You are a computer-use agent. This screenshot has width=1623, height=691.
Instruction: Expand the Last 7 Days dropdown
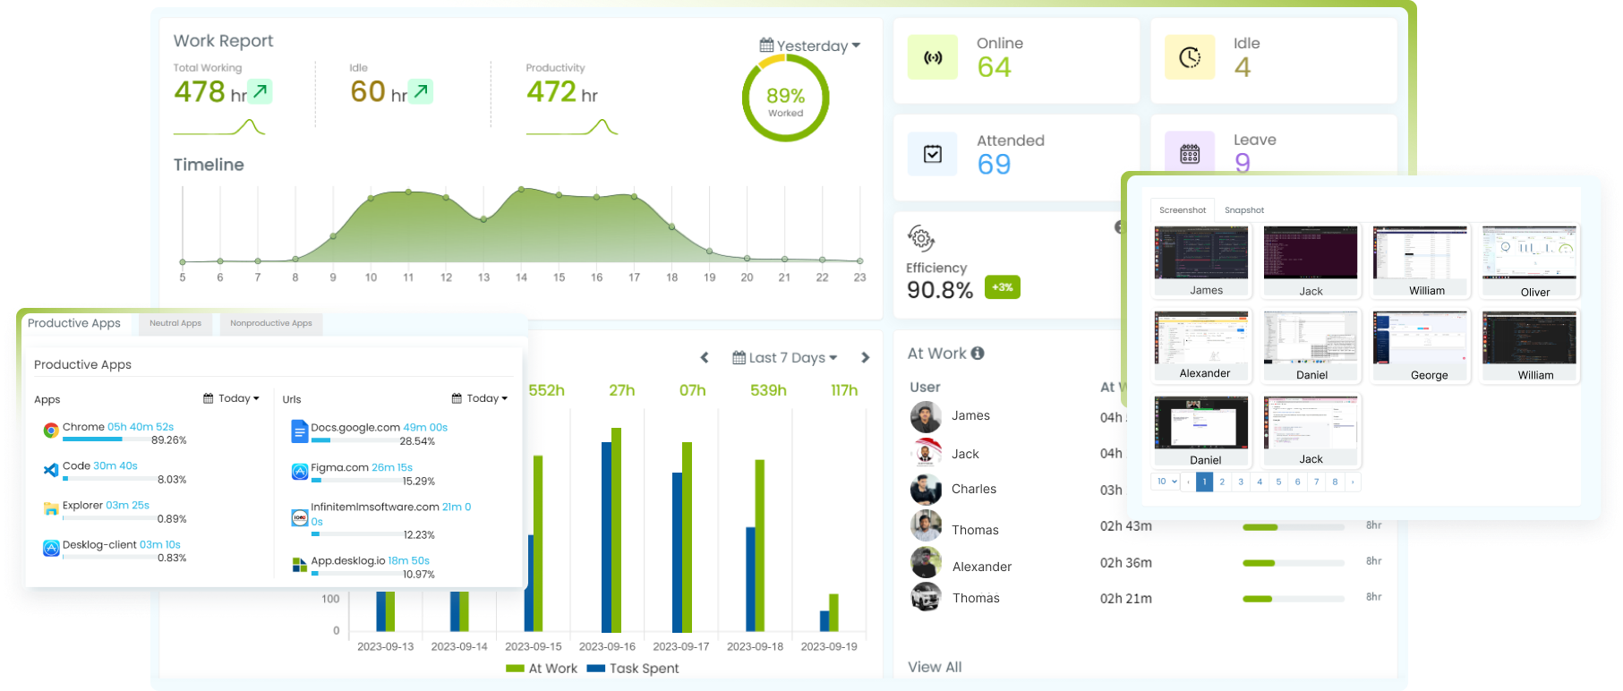coord(785,357)
